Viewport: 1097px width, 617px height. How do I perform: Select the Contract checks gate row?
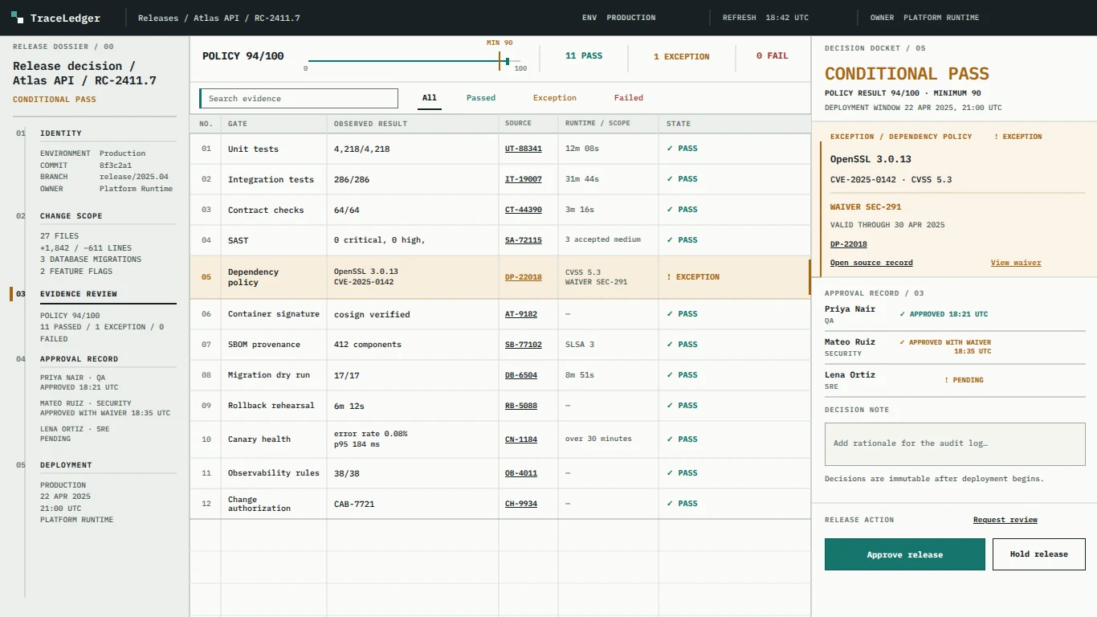[500, 210]
